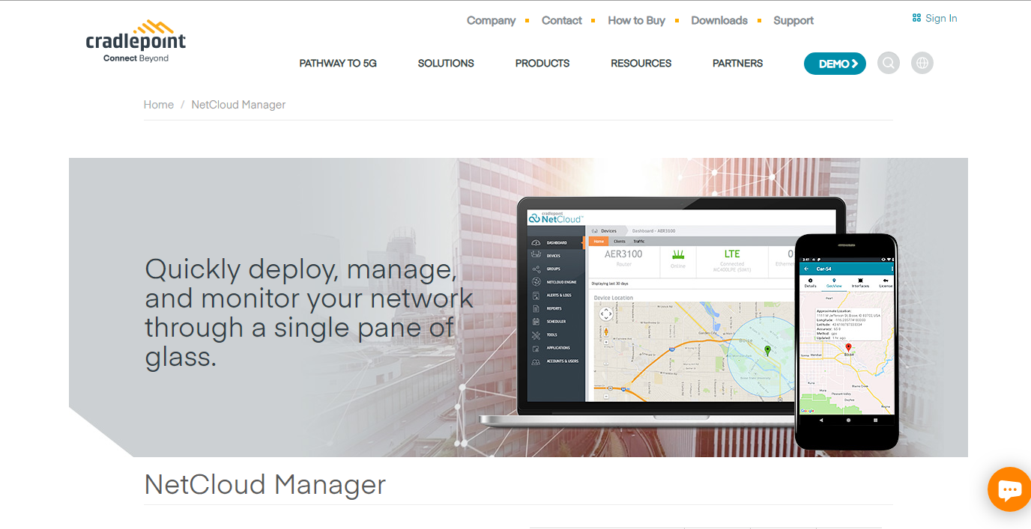Open the Downloads link
This screenshot has width=1031, height=529.
tap(719, 20)
